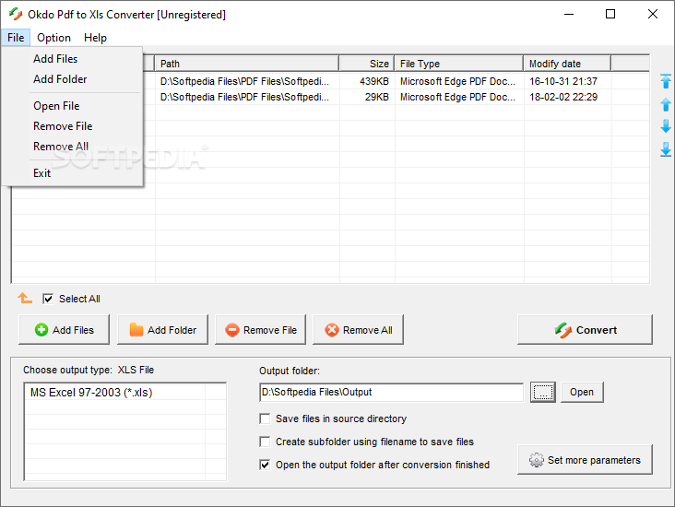Check Create subfolder using filename option
This screenshot has height=507, width=675.
click(x=265, y=442)
